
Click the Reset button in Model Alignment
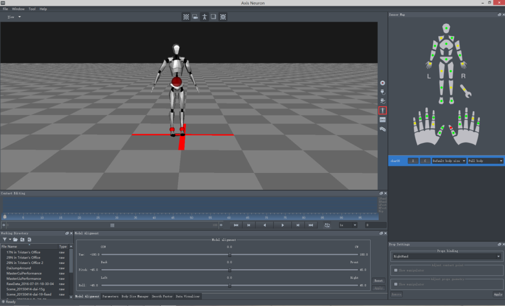[x=378, y=280]
